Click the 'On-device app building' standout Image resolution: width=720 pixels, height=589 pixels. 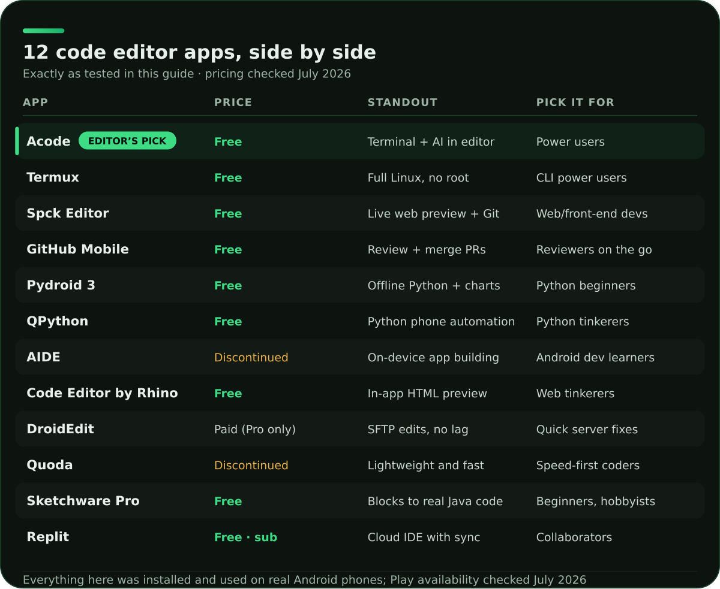[x=433, y=358]
